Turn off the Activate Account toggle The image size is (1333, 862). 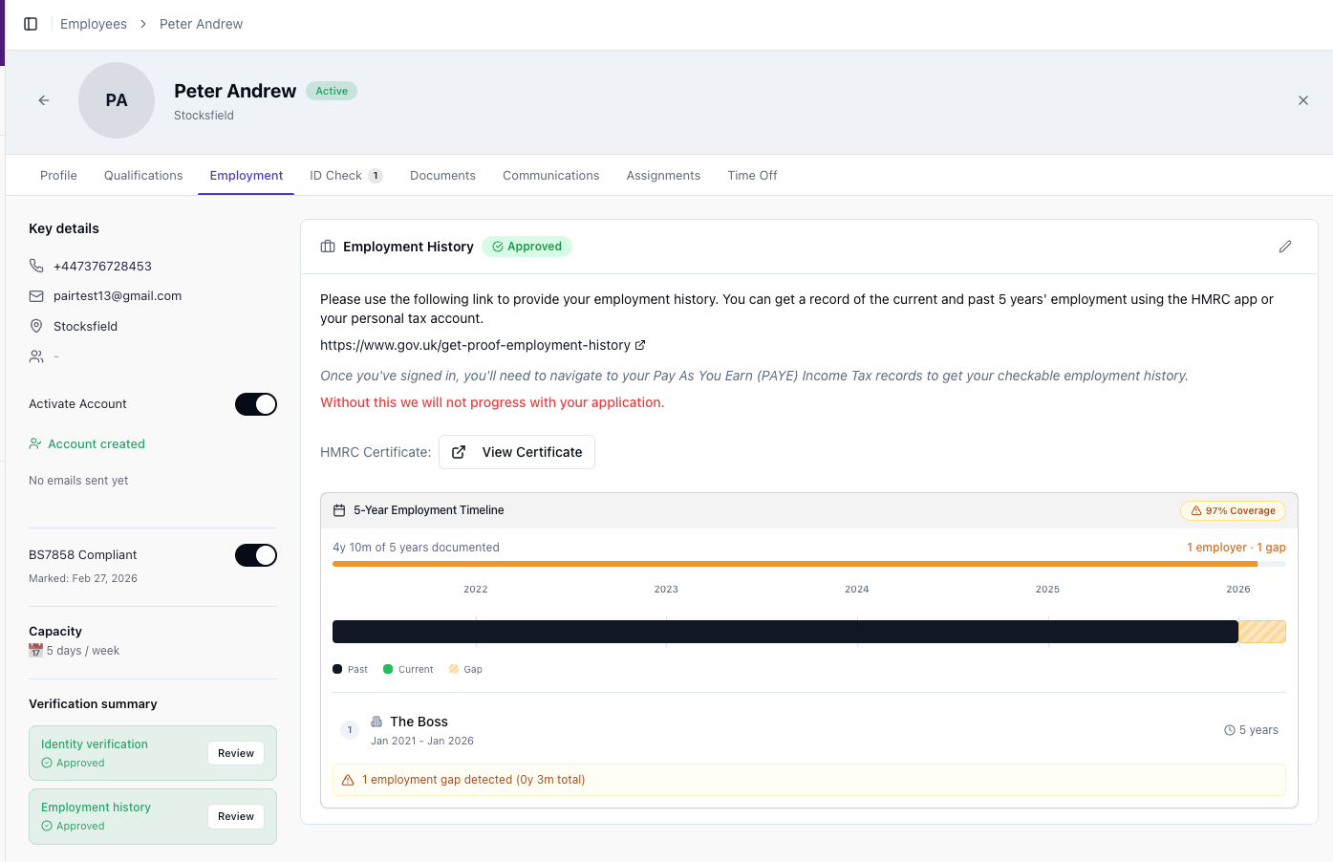coord(256,404)
